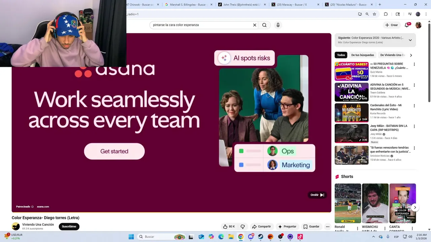Click the Get started ad button
Image resolution: width=431 pixels, height=242 pixels.
click(114, 151)
